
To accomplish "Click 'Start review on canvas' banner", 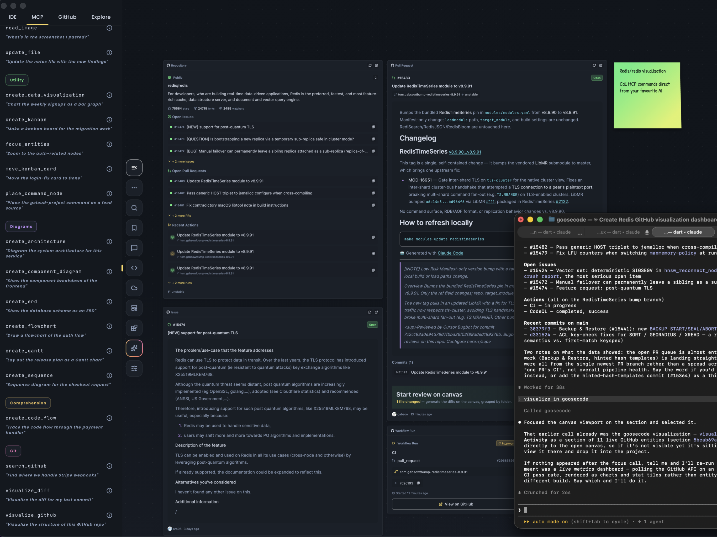I will [x=454, y=398].
